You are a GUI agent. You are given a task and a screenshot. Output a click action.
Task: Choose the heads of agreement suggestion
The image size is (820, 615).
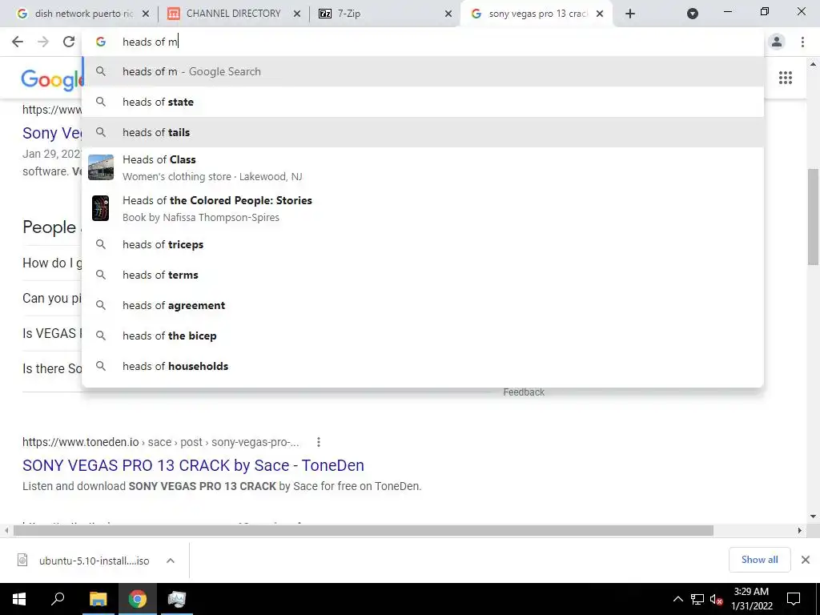pos(423,305)
